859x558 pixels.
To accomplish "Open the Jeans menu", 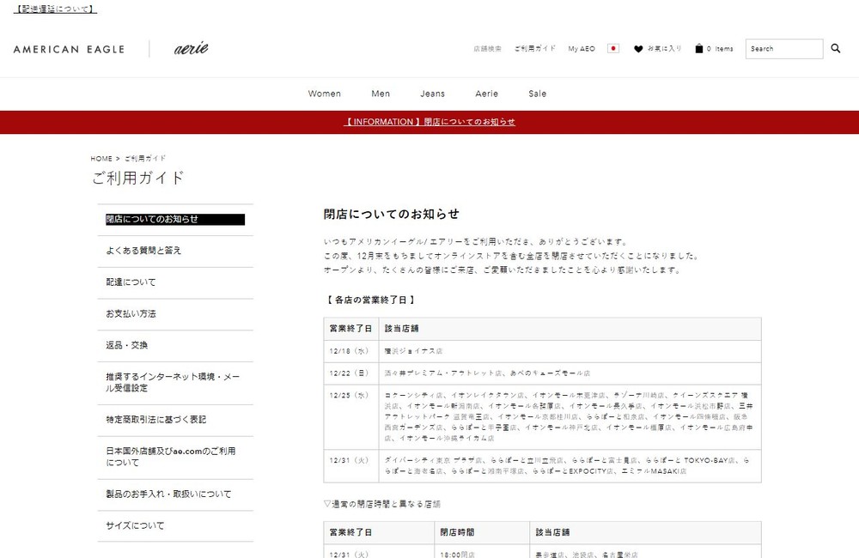I will pyautogui.click(x=432, y=94).
